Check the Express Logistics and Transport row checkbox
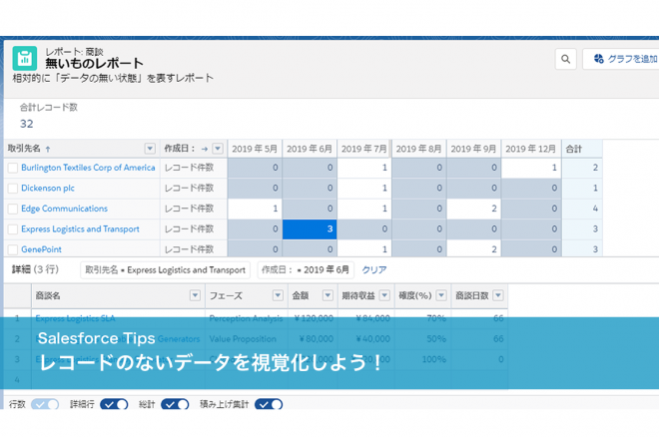Viewport: 659px width, 437px height. coord(13,229)
